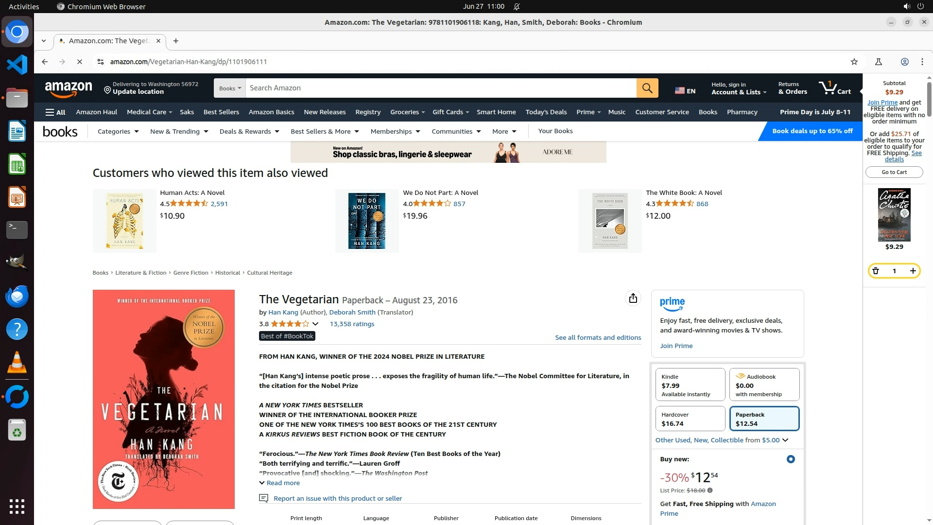The width and height of the screenshot is (933, 525).
Task: Open the All hamburger menu
Action: [55, 112]
